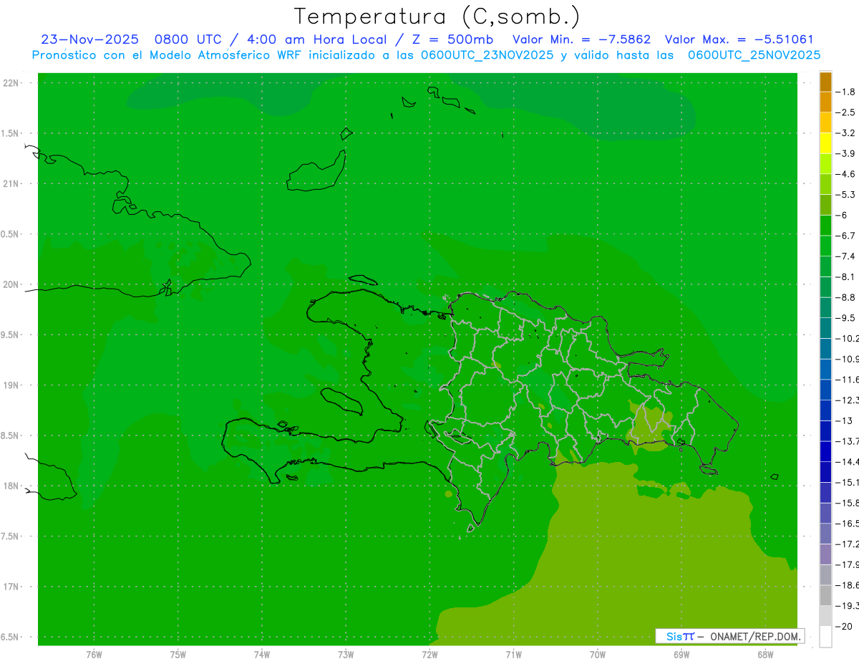
Task: Pick the olive legend band between -5.3 and -6
Action: tap(825, 205)
